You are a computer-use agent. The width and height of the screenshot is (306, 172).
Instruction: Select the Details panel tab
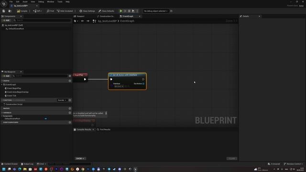click(x=245, y=16)
